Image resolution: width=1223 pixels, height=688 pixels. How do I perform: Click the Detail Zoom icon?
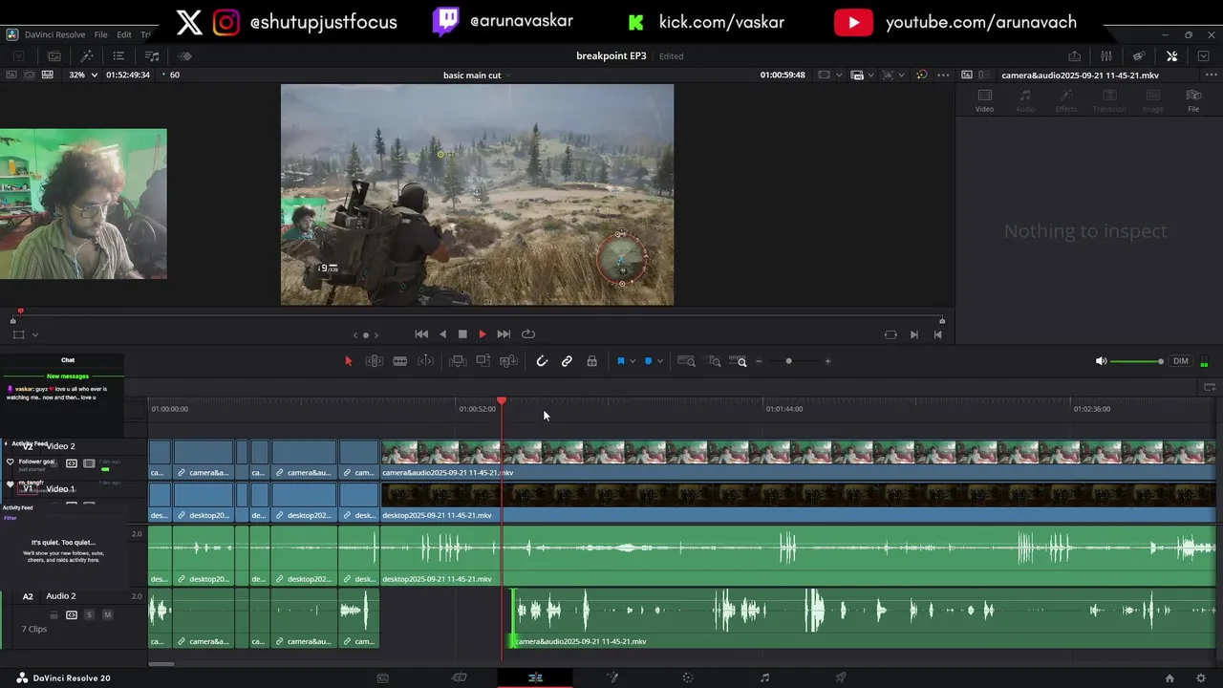coord(714,361)
